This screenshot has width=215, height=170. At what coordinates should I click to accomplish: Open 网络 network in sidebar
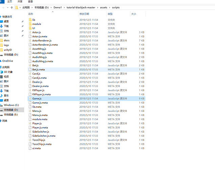pyautogui.click(x=5, y=121)
